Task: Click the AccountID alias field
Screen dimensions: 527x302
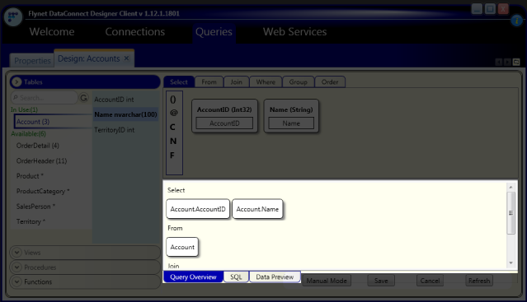Action: click(x=224, y=123)
